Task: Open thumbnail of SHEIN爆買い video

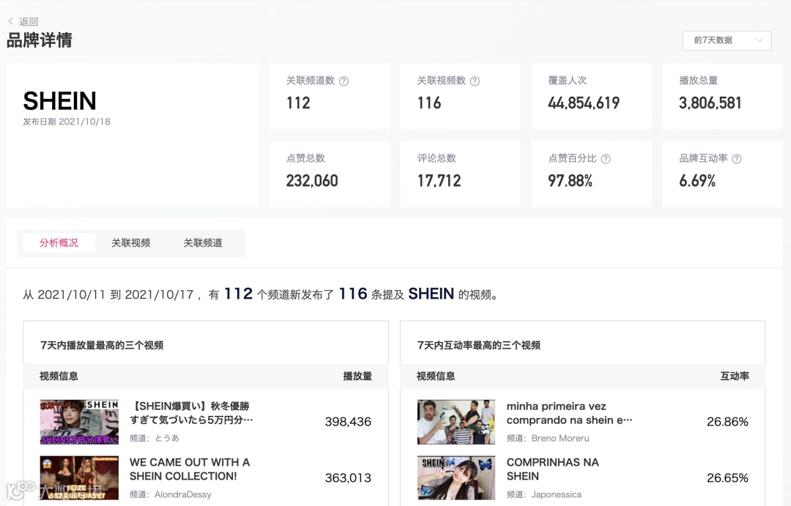Action: click(x=79, y=422)
